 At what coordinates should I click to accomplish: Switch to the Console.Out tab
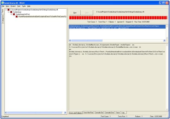[99, 112]
